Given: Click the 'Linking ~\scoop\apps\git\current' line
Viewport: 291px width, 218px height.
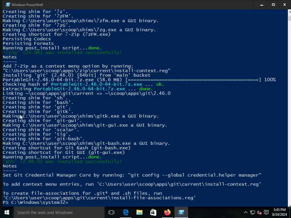Looking at the screenshot, I should coord(86,93).
